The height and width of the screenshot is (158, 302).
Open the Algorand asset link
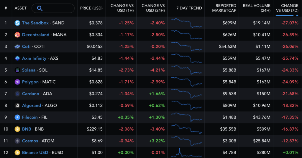coord(31,106)
